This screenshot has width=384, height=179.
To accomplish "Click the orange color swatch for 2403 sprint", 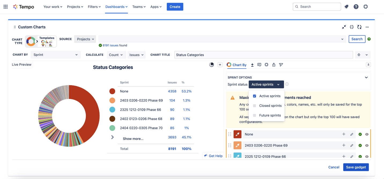I will 238,145.
